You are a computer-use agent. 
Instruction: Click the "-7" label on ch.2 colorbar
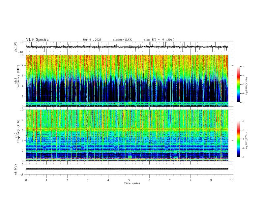tap(243, 157)
